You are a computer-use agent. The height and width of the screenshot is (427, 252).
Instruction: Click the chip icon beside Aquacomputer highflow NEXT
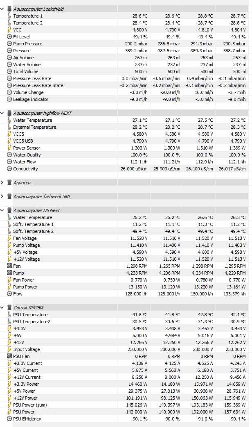[x=9, y=113]
